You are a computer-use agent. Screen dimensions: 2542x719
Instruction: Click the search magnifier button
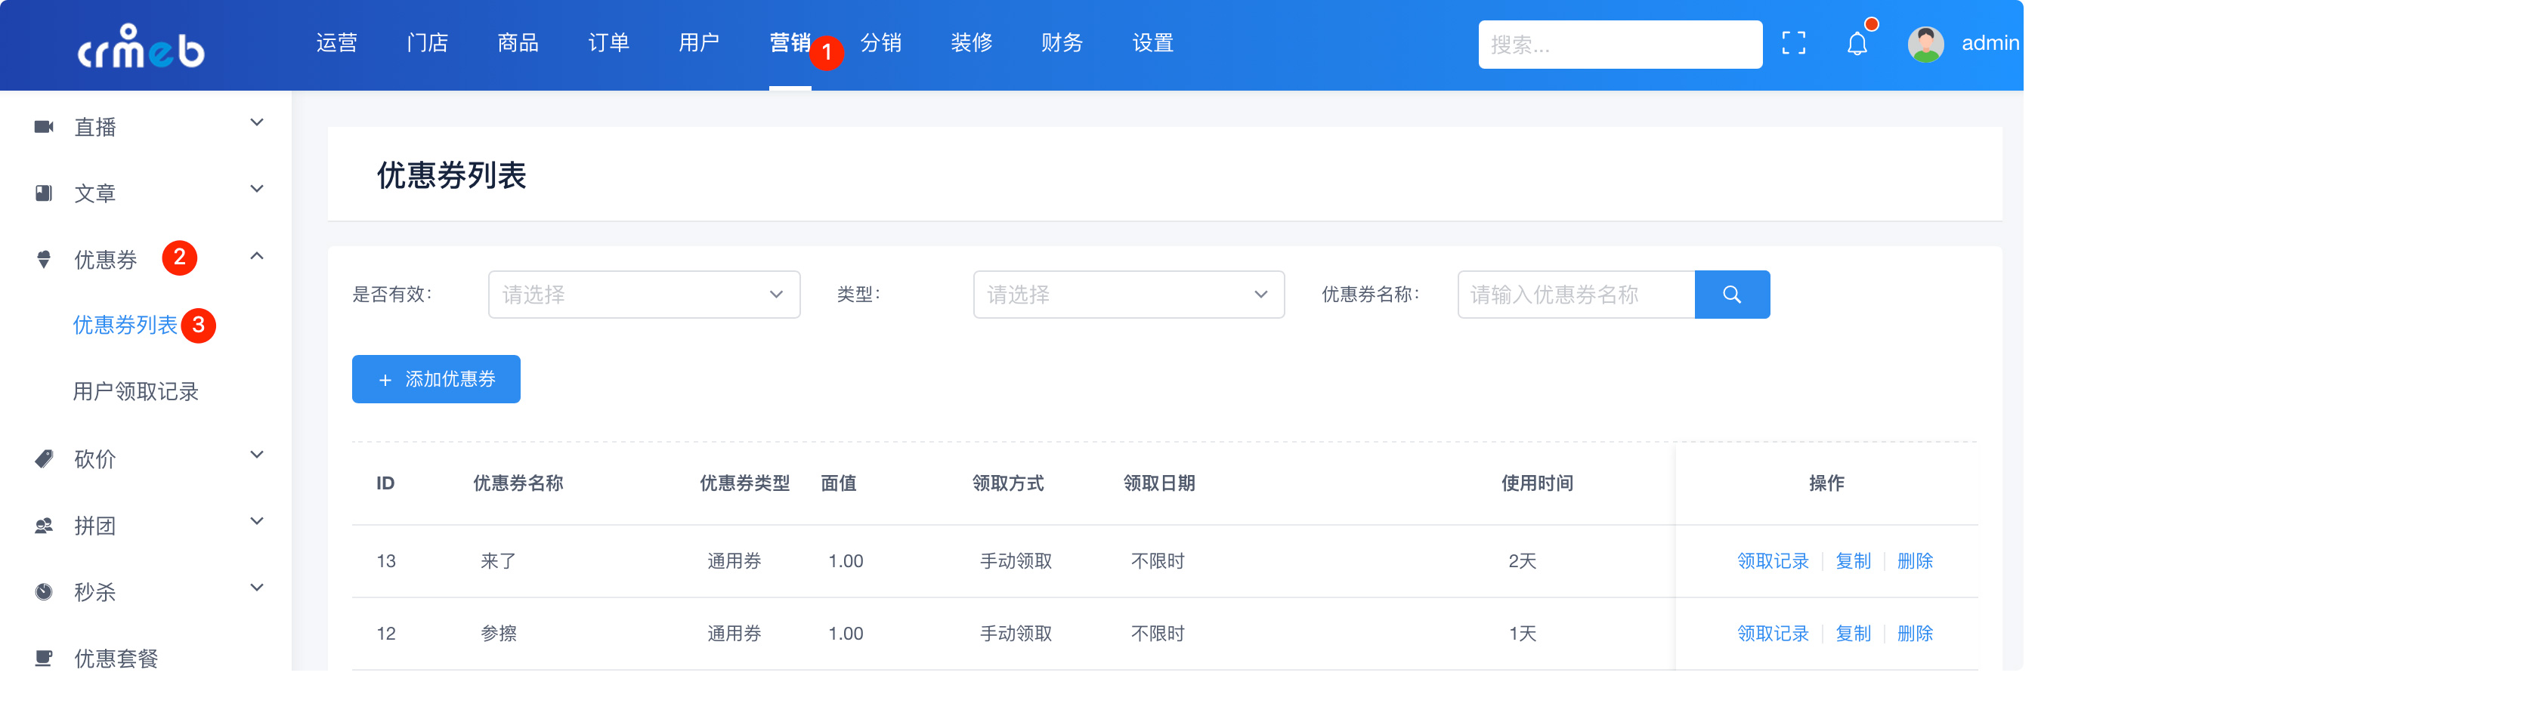(1732, 294)
